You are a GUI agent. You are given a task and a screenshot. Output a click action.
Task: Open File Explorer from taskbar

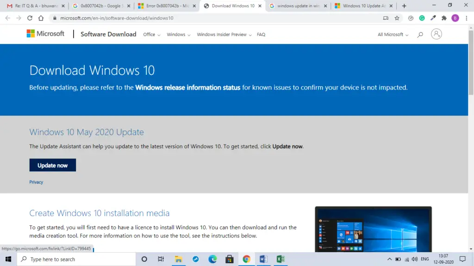[x=178, y=259]
